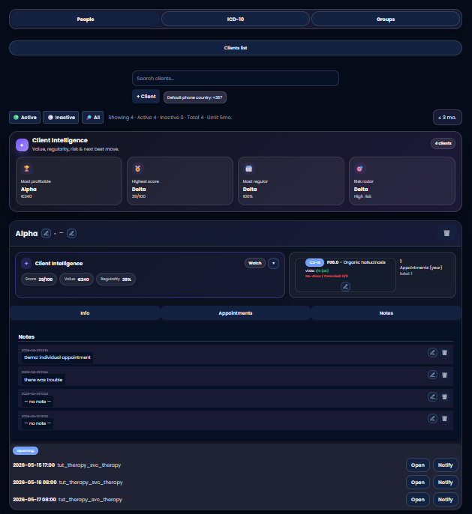472x514 pixels.
Task: Edit the 'Demo: individual appointment' note
Action: (432, 353)
